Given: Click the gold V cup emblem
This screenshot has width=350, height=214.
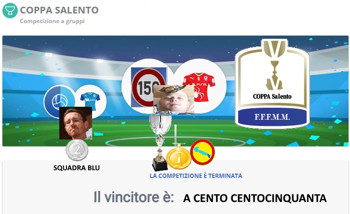Looking at the screenshot, I should click(274, 64).
